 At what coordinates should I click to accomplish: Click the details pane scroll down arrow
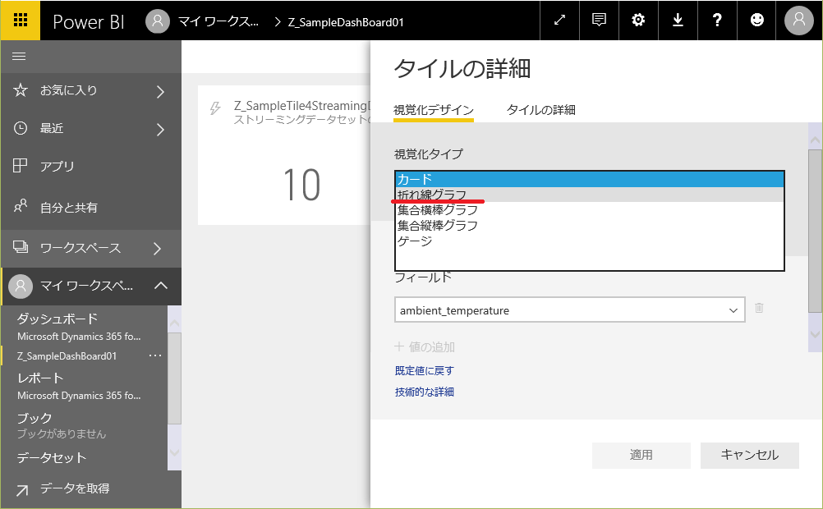[815, 334]
